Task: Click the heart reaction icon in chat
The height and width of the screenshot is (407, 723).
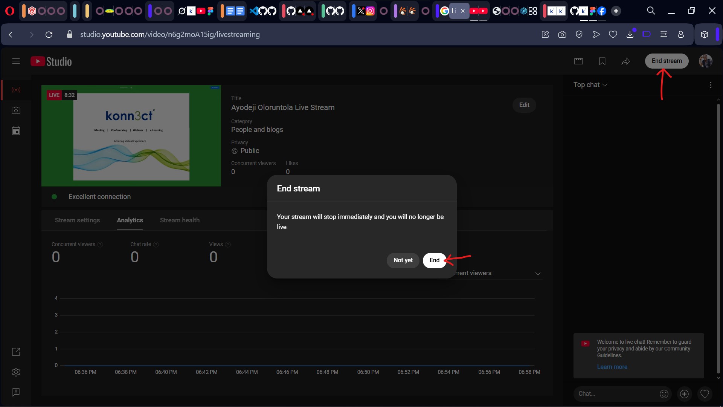Action: [705, 394]
